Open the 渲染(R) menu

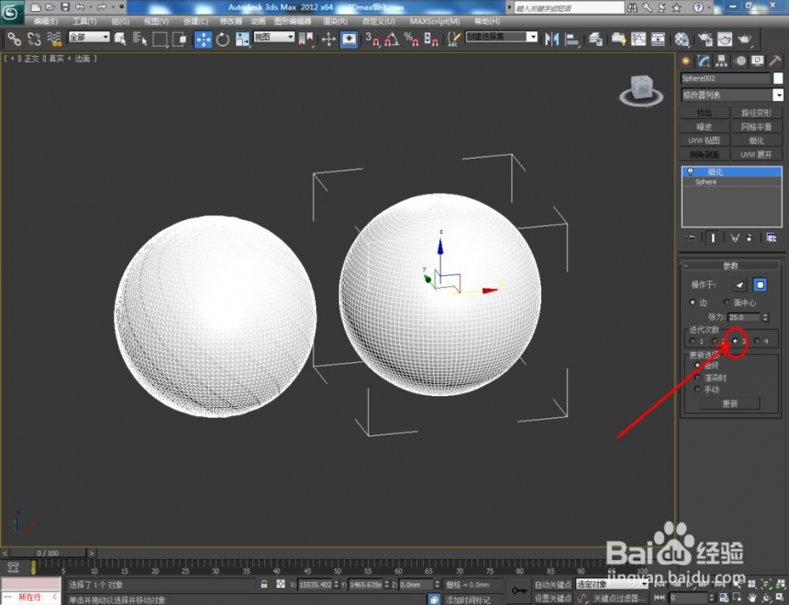(335, 21)
